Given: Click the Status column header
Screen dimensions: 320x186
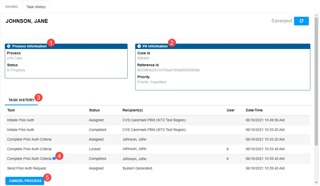Looking at the screenshot, I should click(x=94, y=110).
